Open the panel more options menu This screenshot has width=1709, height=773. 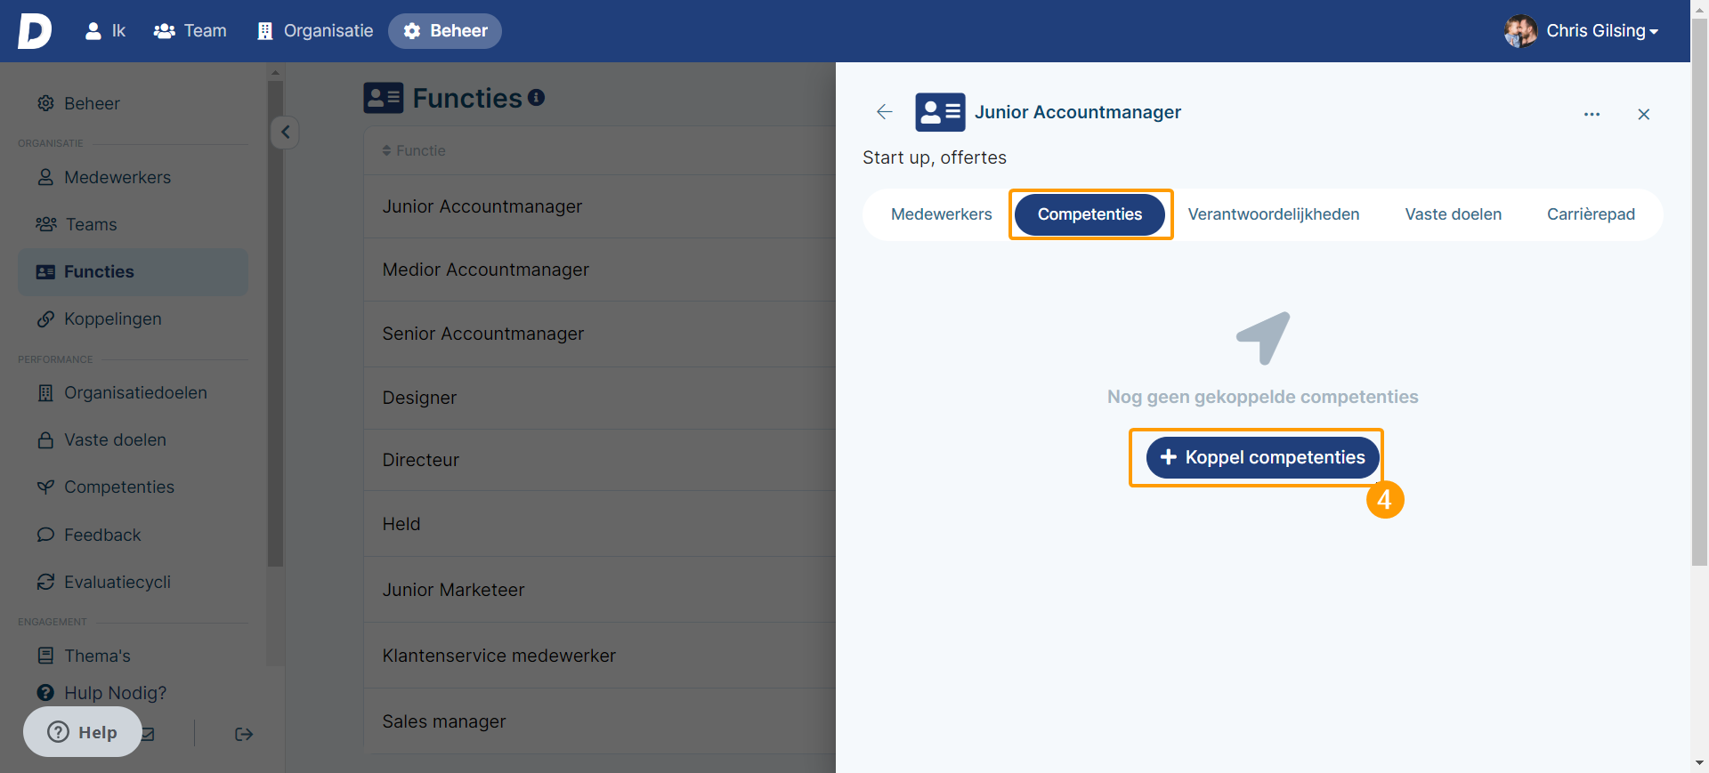click(1592, 114)
